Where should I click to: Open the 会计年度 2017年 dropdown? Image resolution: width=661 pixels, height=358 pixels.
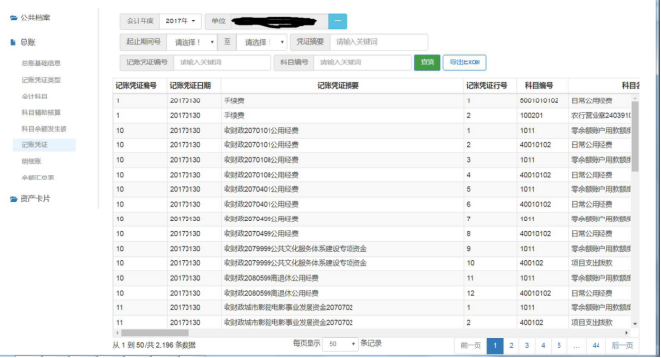[x=181, y=21]
